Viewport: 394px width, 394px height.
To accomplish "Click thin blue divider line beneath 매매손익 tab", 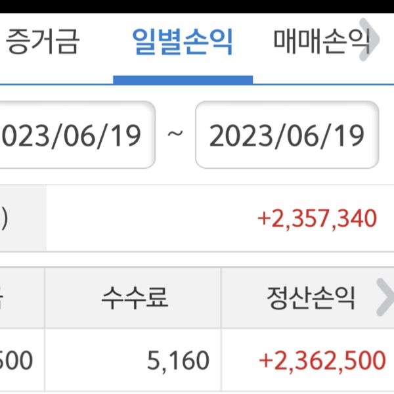I will (322, 84).
